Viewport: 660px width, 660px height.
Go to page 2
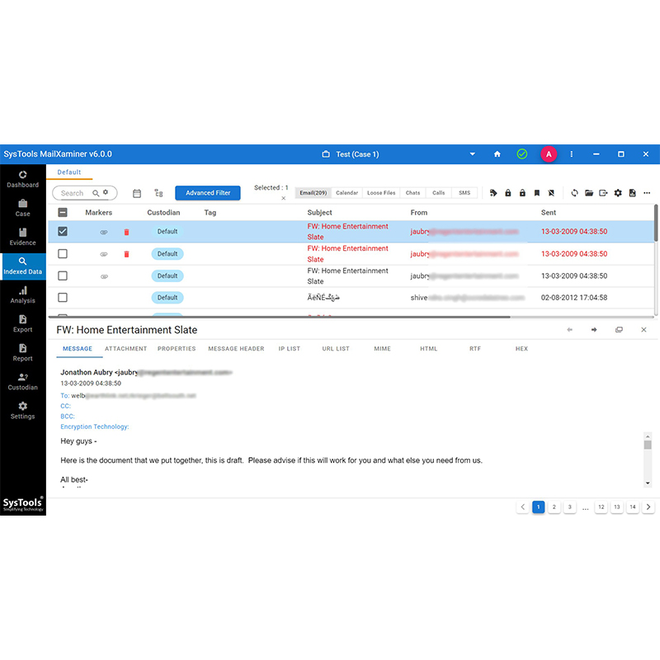(554, 507)
